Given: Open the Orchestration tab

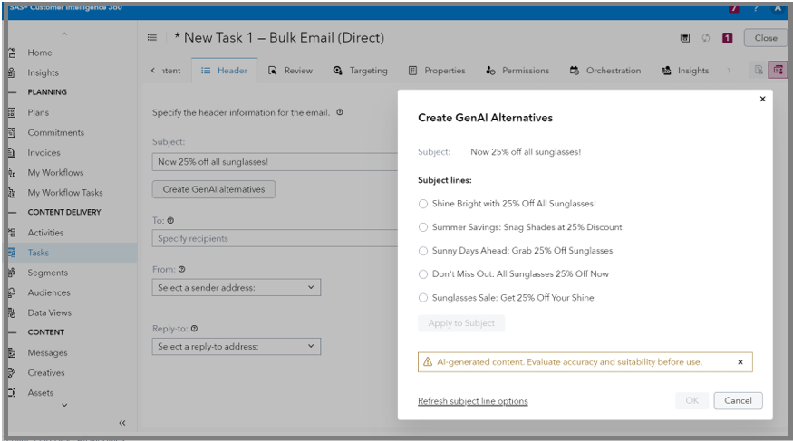Looking at the screenshot, I should pyautogui.click(x=605, y=71).
